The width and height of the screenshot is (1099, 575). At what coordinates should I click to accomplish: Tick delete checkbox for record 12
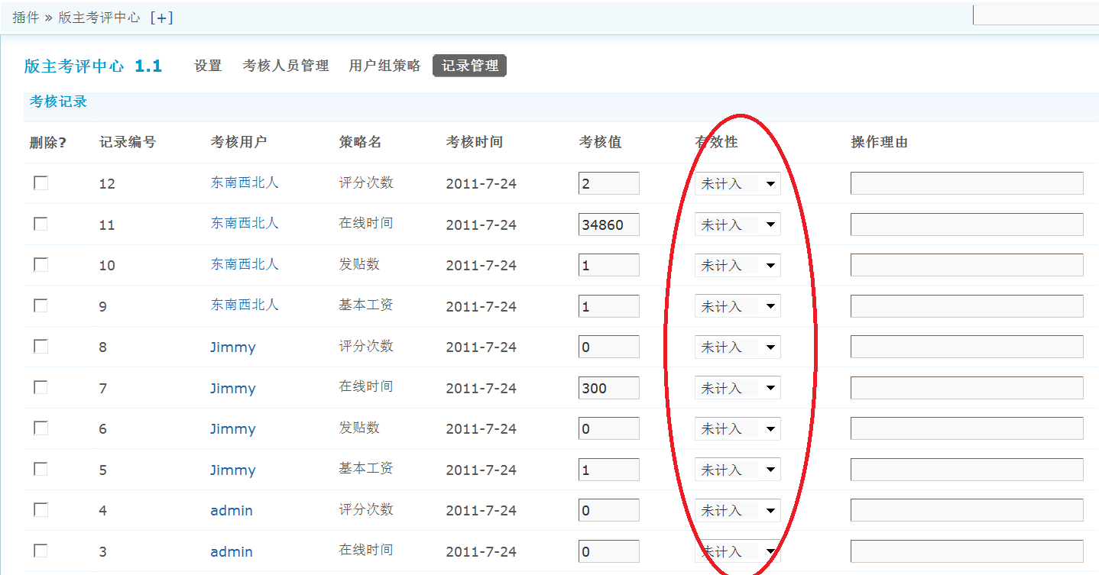[x=41, y=183]
